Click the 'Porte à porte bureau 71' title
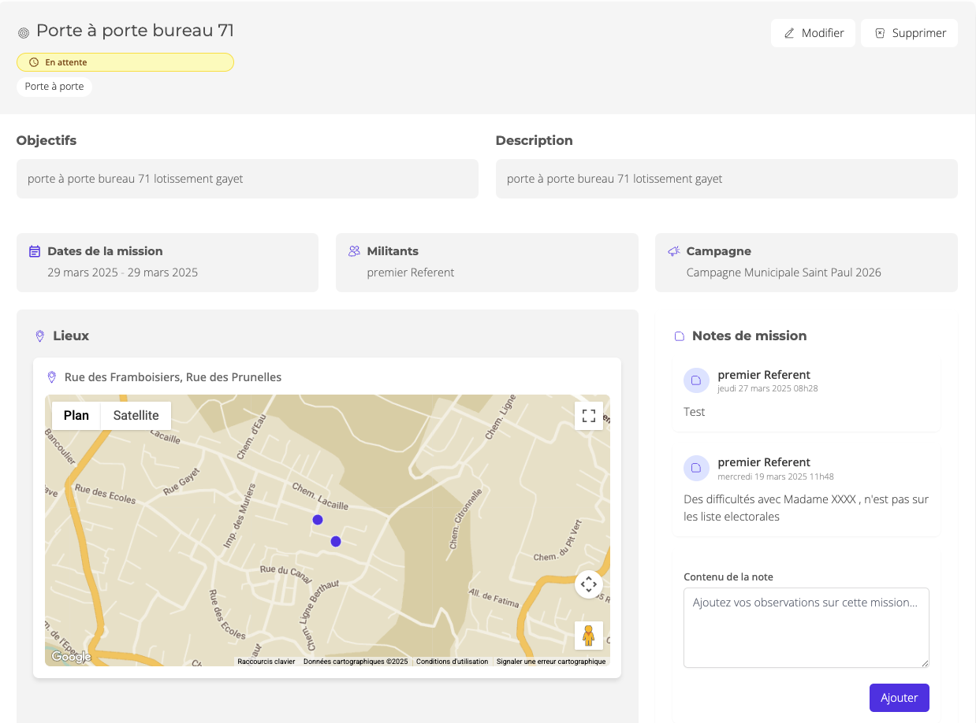This screenshot has height=723, width=976. click(x=135, y=31)
